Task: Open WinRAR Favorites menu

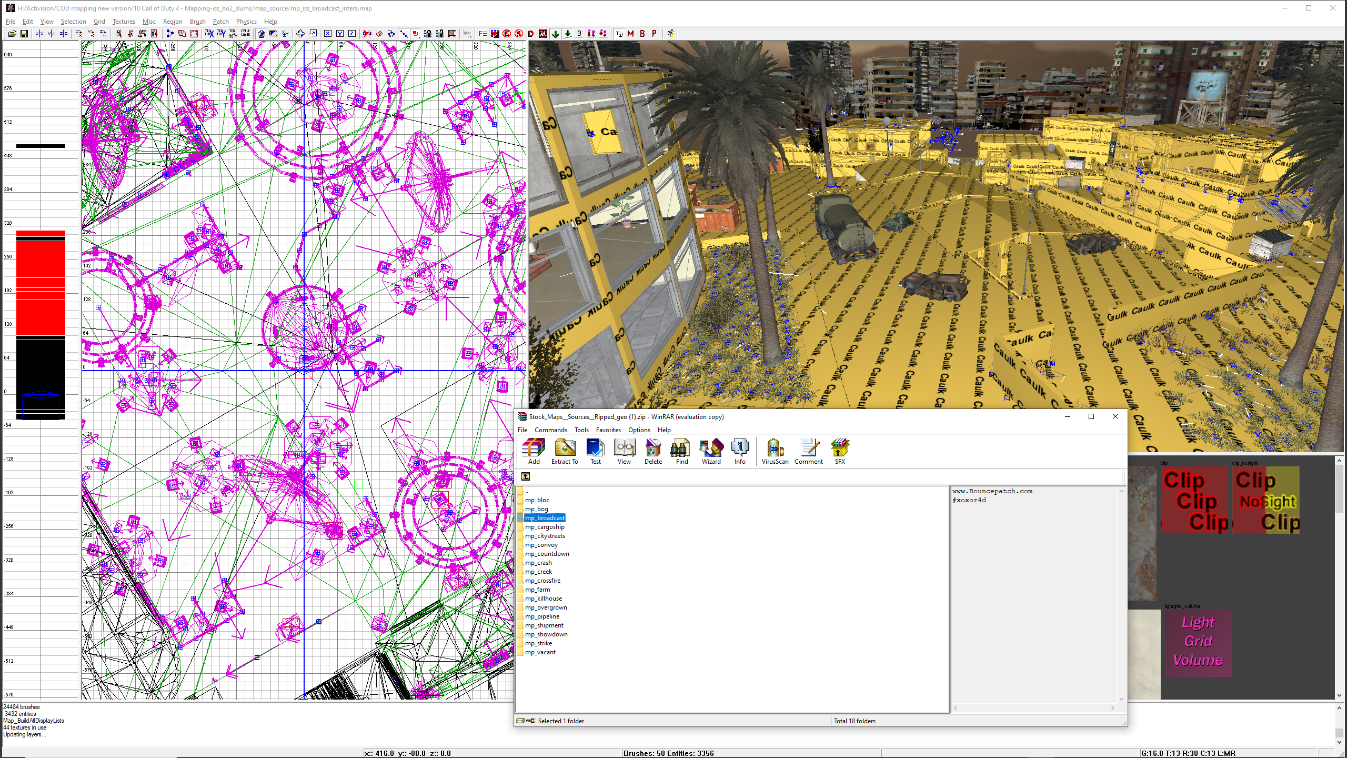Action: [x=608, y=430]
